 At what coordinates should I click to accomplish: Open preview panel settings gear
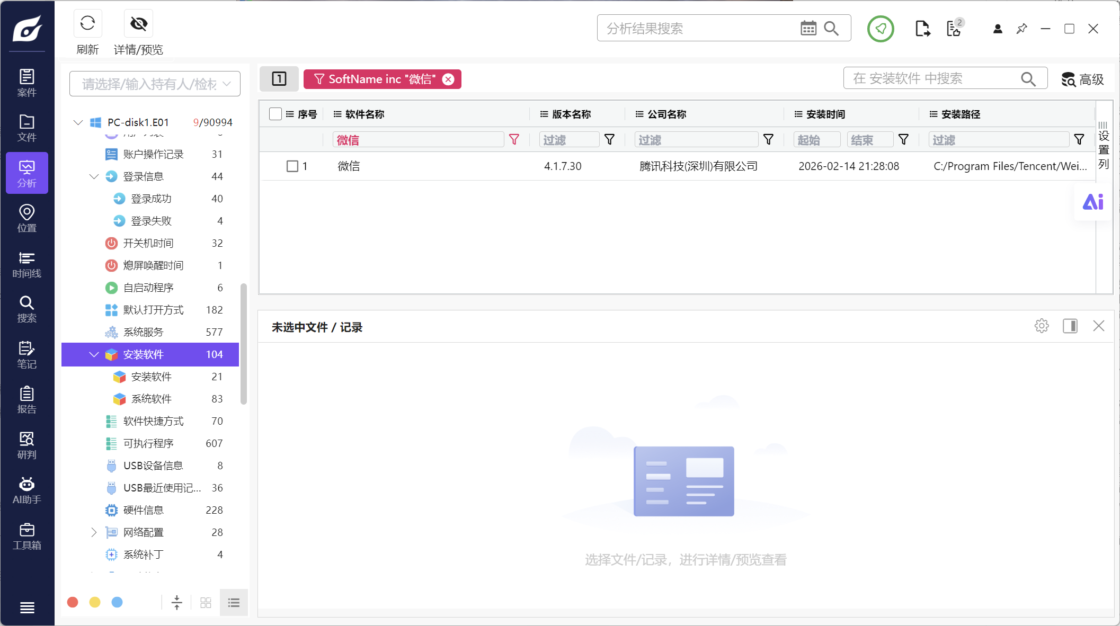pos(1042,326)
